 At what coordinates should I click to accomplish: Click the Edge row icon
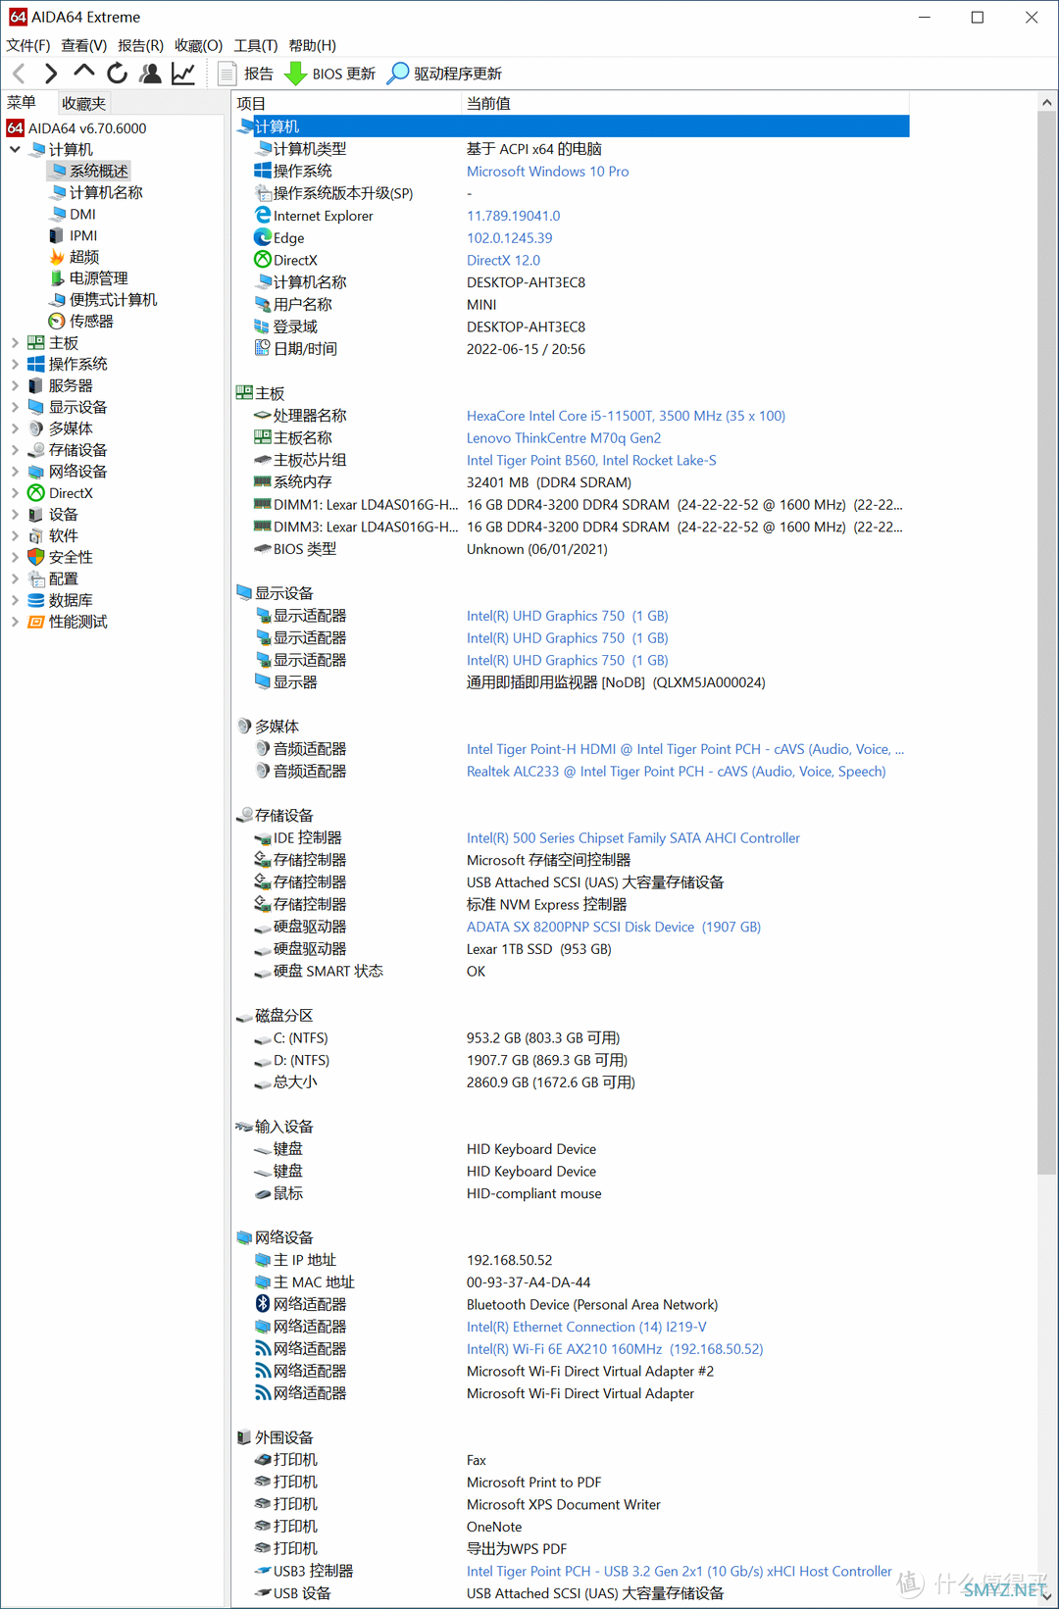(x=263, y=237)
